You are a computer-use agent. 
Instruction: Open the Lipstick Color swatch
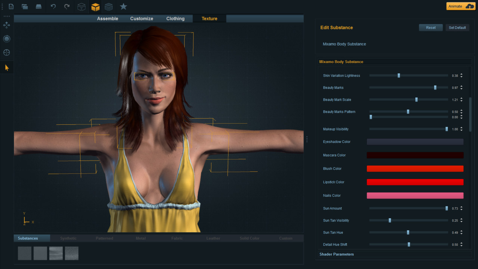tap(415, 182)
